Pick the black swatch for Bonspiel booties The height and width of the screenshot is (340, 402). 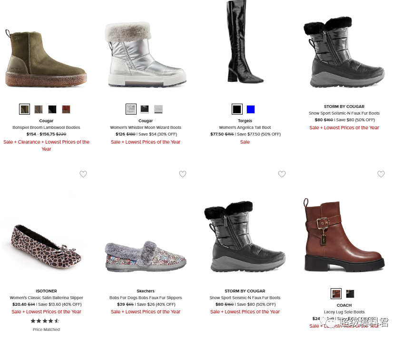coord(52,109)
